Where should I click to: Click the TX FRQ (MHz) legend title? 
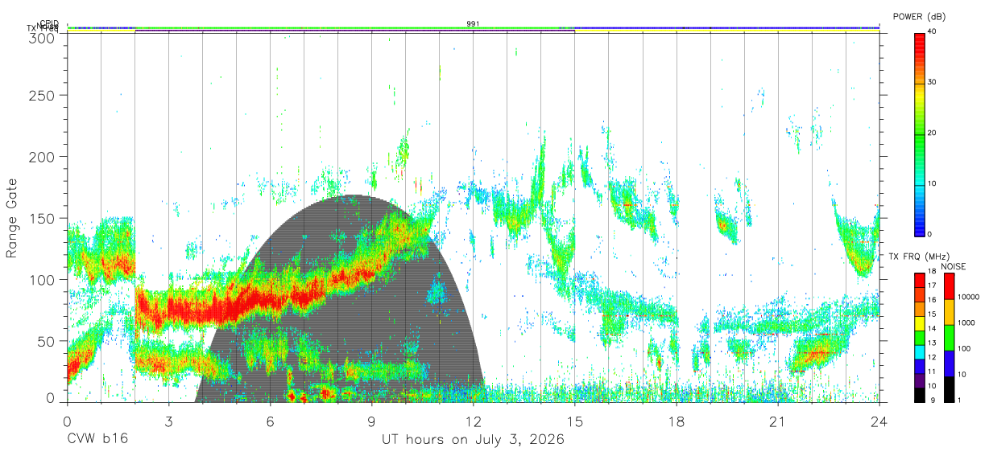(x=918, y=257)
